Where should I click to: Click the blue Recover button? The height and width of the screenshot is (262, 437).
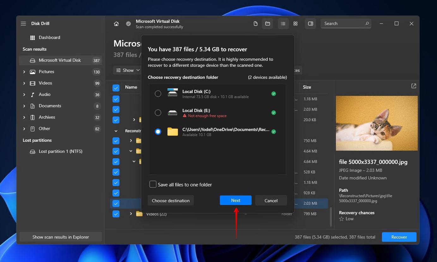click(x=399, y=237)
